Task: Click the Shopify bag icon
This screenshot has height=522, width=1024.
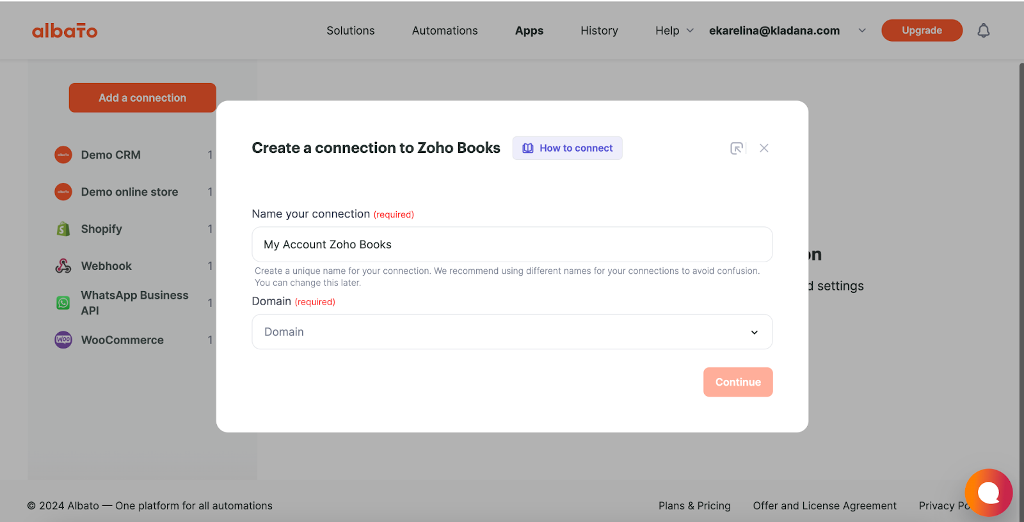Action: click(x=63, y=229)
